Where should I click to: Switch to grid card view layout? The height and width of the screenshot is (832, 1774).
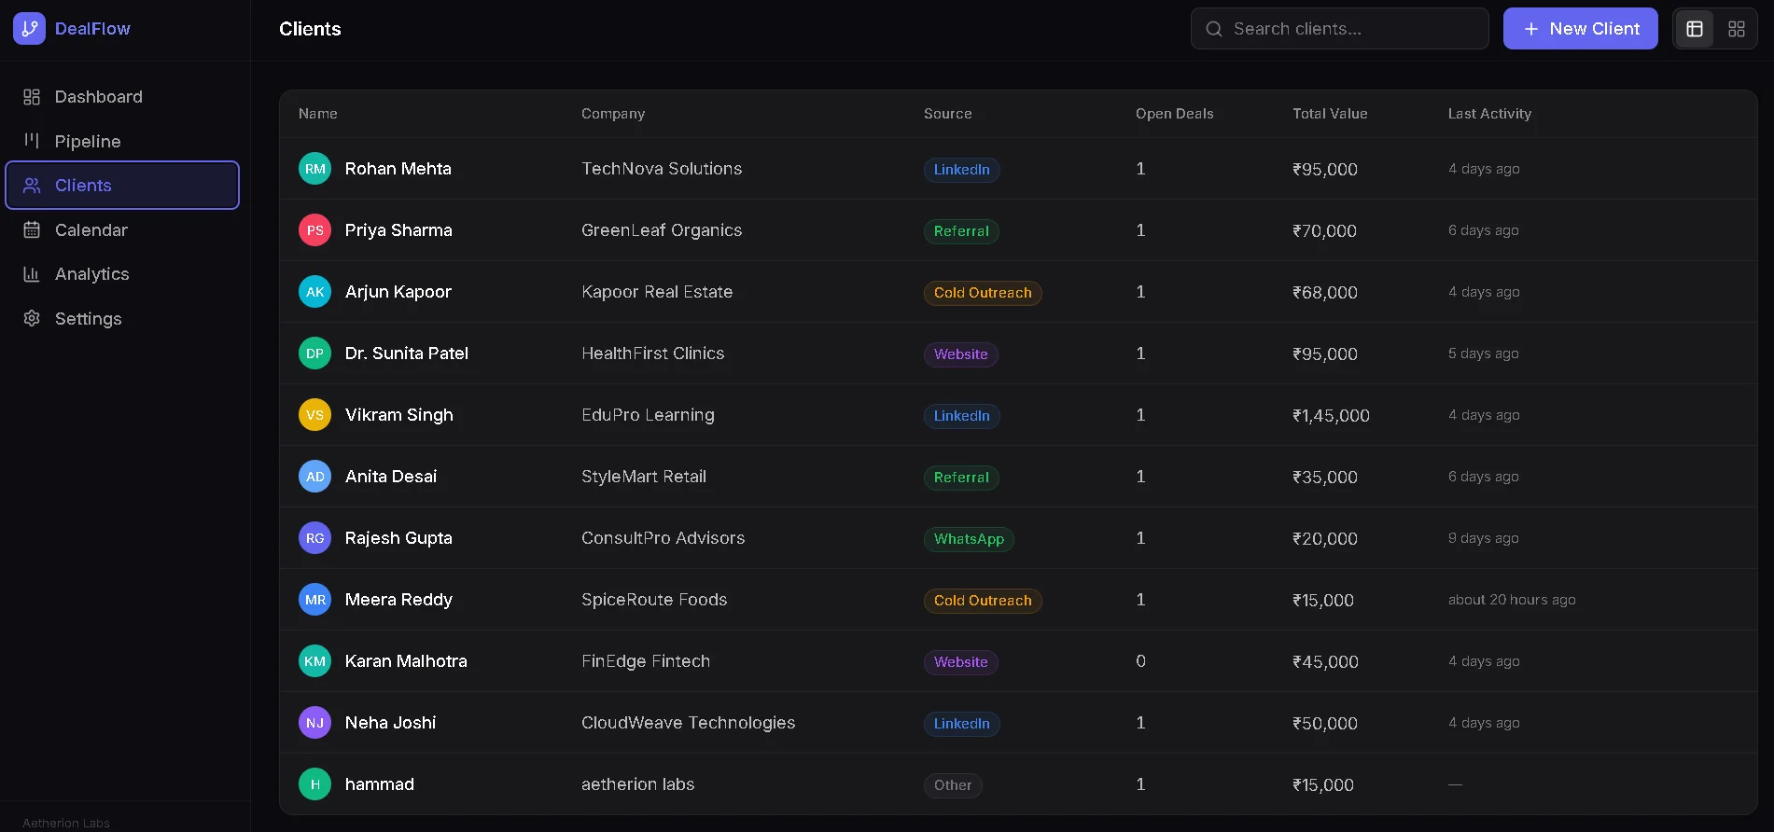[1737, 29]
